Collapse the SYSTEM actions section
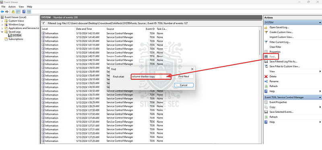 coord(320,23)
